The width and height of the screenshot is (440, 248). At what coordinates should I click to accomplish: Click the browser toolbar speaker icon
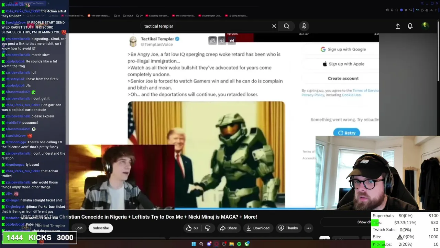tap(417, 10)
